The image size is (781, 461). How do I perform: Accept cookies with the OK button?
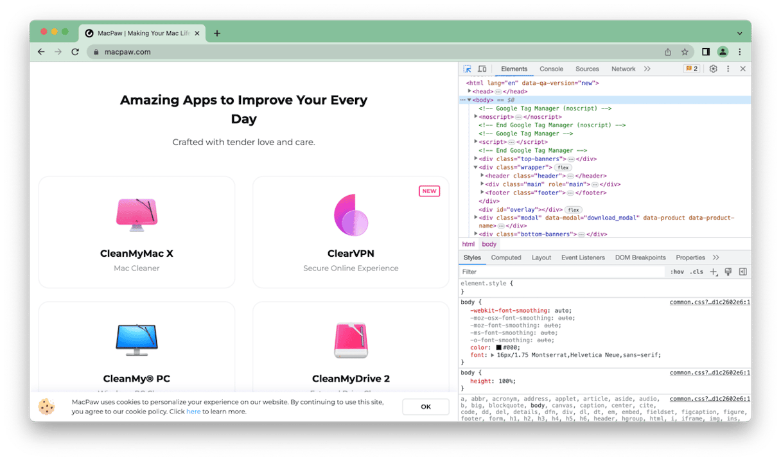point(426,406)
